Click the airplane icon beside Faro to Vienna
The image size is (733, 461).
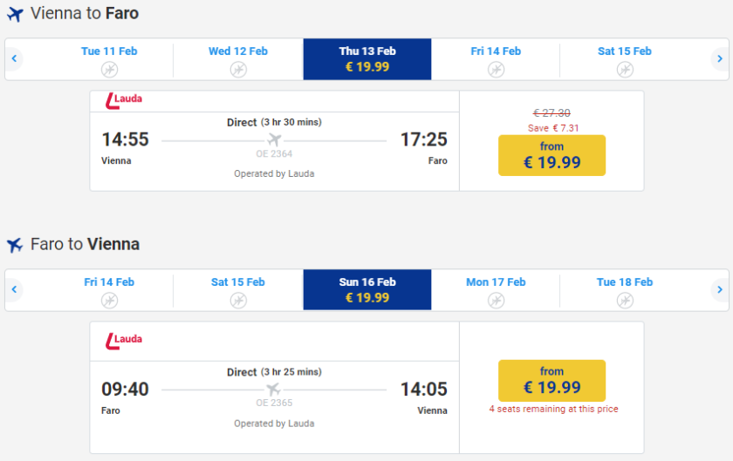(15, 246)
